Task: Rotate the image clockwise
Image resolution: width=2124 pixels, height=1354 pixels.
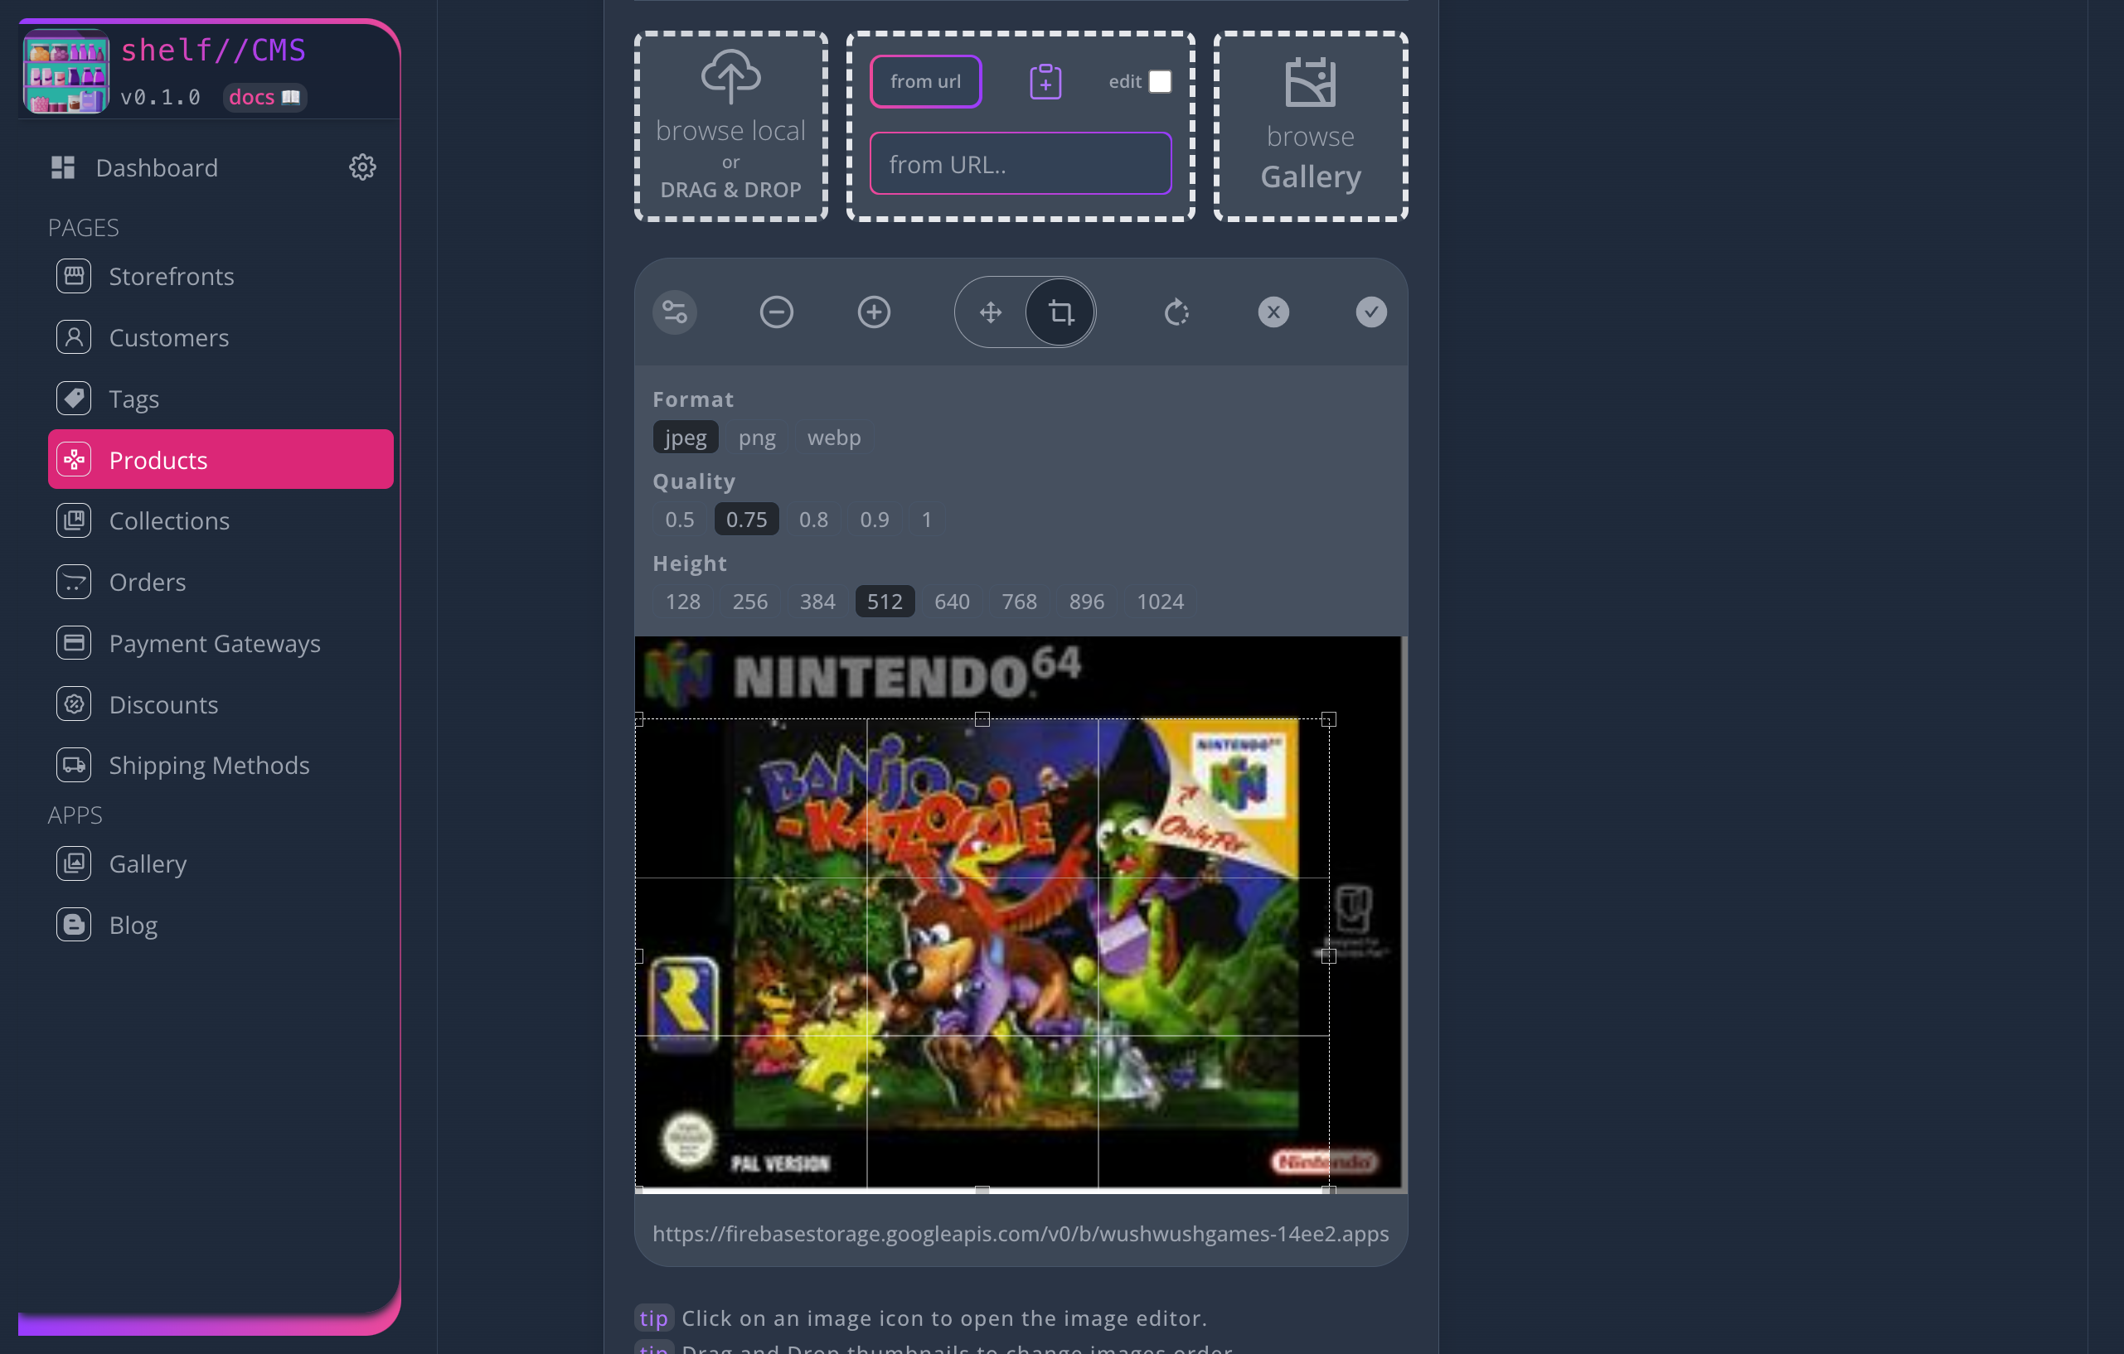Action: click(1176, 312)
